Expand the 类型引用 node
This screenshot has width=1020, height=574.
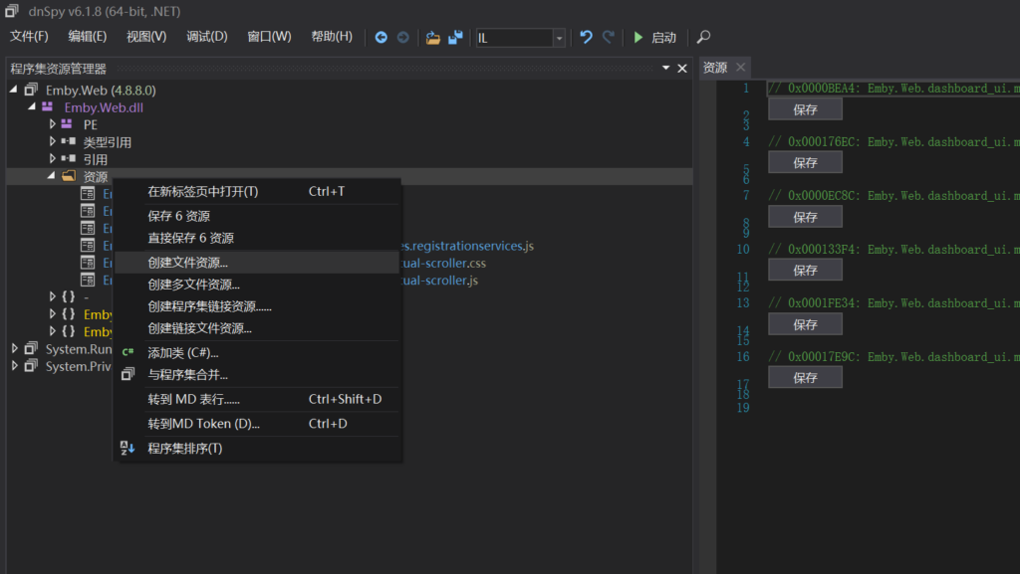(x=52, y=141)
